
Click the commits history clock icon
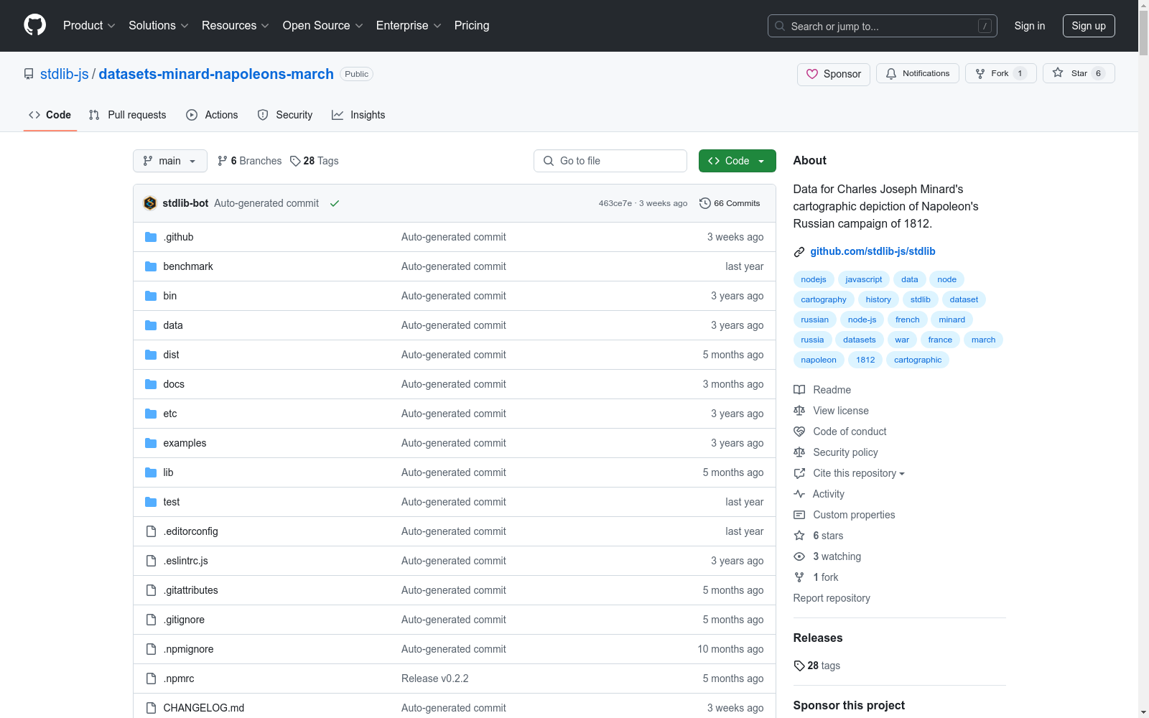pos(705,203)
